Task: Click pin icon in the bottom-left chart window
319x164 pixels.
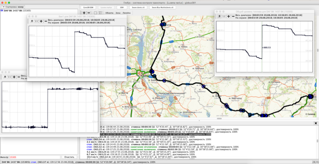Action: [x=5, y=77]
